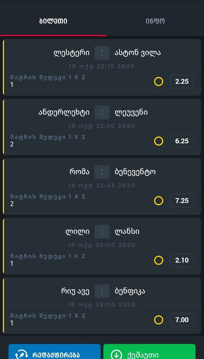
Task: Click the 6.25 odds for Anderlecht vs Leuven
Action: 182,141
